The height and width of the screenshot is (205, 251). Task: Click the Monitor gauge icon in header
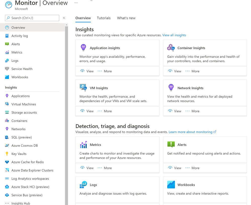(9, 5)
